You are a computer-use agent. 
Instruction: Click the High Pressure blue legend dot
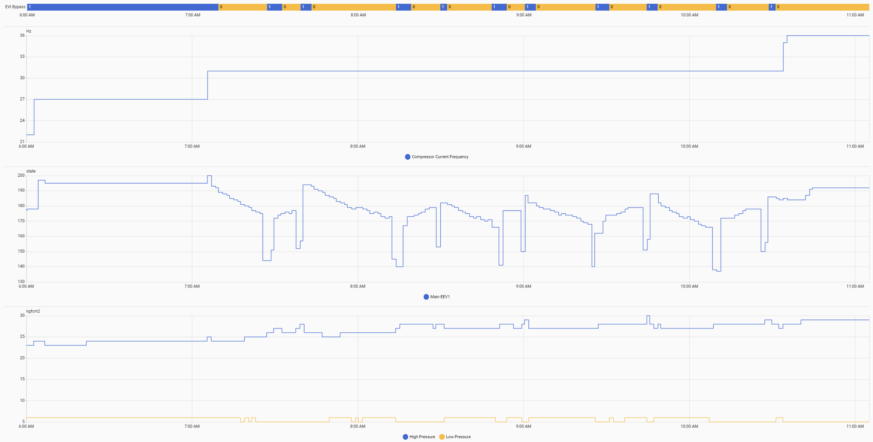pyautogui.click(x=405, y=437)
